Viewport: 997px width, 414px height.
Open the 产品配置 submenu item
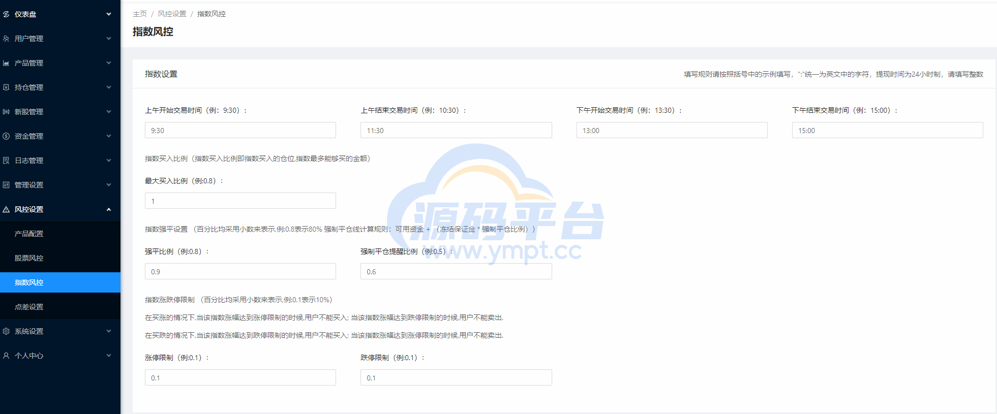60,234
